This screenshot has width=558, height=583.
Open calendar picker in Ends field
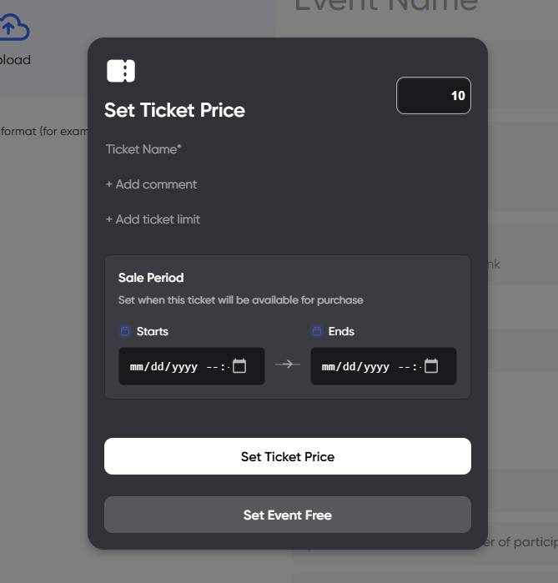pos(431,366)
